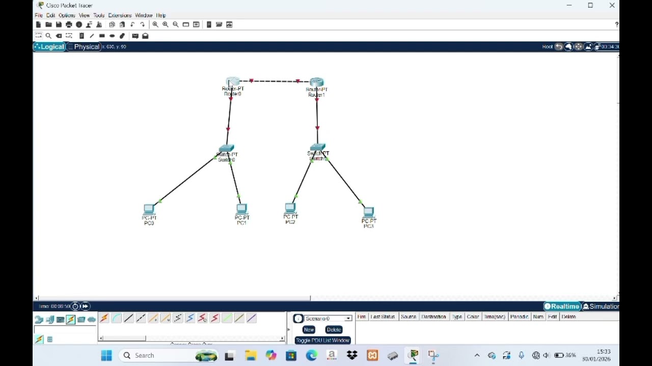Choose the Draw Rectangle tool
The height and width of the screenshot is (366, 652).
click(102, 36)
